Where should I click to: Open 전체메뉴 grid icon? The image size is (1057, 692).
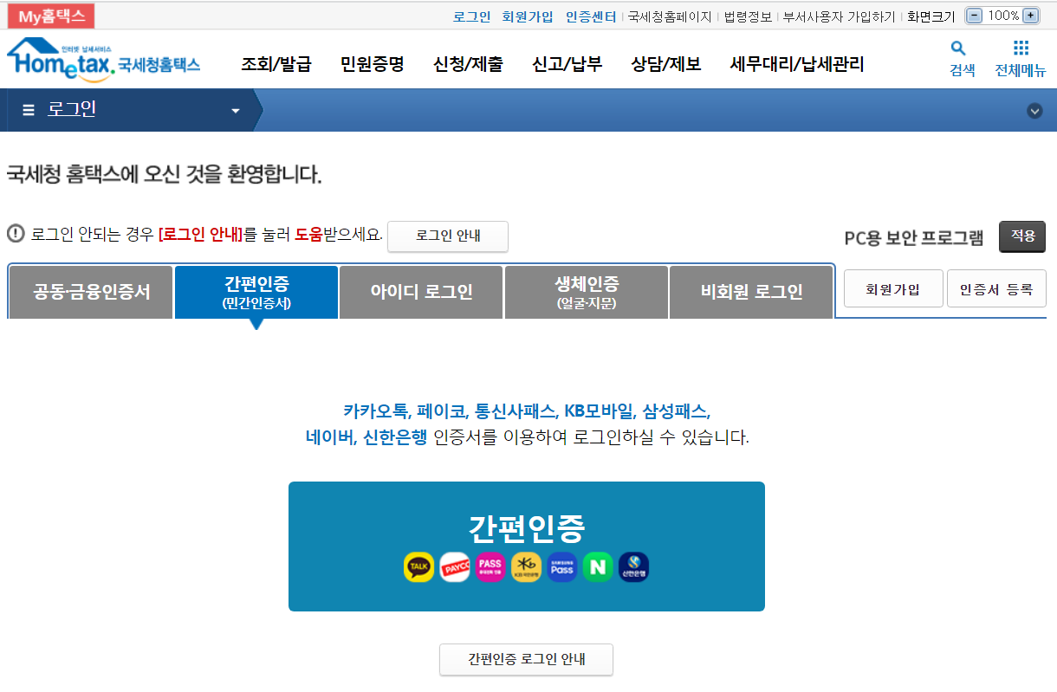(x=1021, y=49)
